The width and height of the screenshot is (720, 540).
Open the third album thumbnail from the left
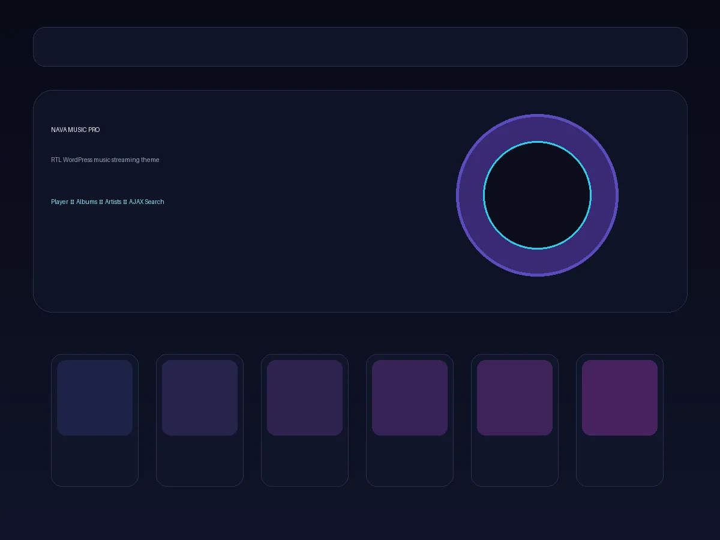[x=305, y=398]
